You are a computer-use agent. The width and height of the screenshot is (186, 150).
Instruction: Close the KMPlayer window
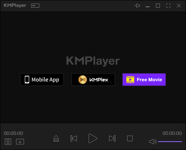(179, 6)
